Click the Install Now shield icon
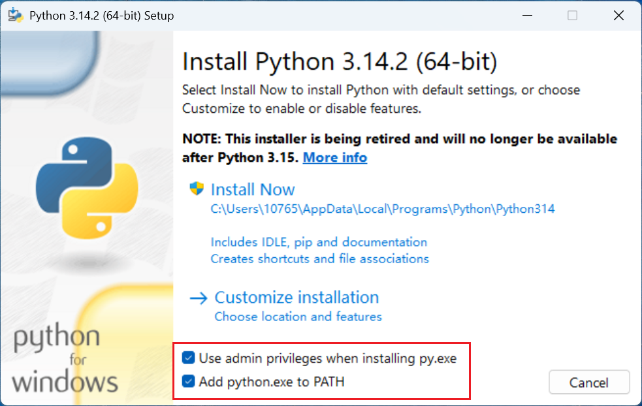642x406 pixels. click(x=197, y=189)
